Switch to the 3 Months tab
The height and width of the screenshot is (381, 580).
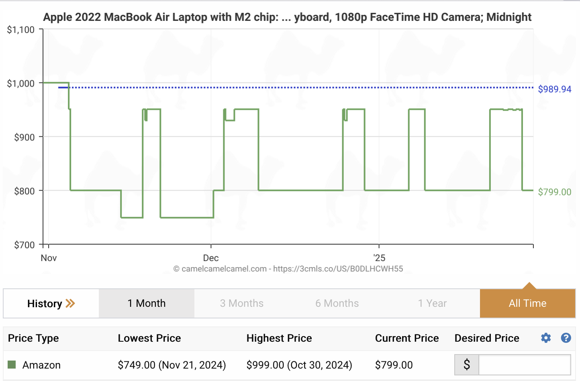point(242,303)
